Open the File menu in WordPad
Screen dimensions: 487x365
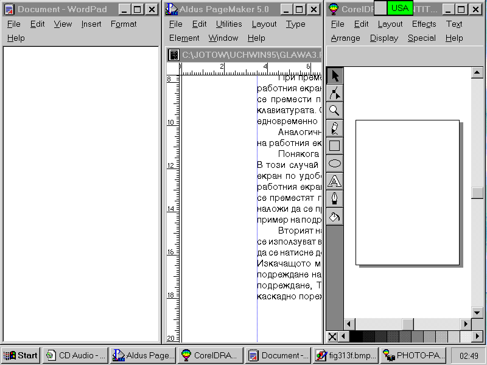click(x=13, y=24)
